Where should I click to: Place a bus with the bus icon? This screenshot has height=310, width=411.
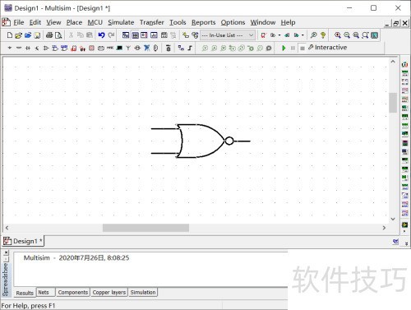pos(190,48)
